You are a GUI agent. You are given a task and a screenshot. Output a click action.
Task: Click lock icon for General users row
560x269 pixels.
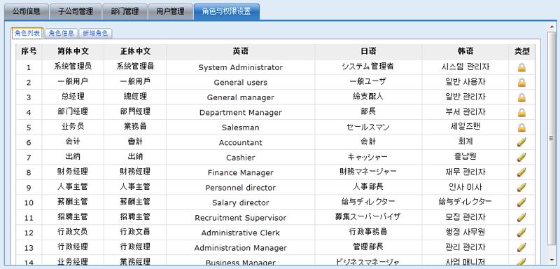pos(521,82)
